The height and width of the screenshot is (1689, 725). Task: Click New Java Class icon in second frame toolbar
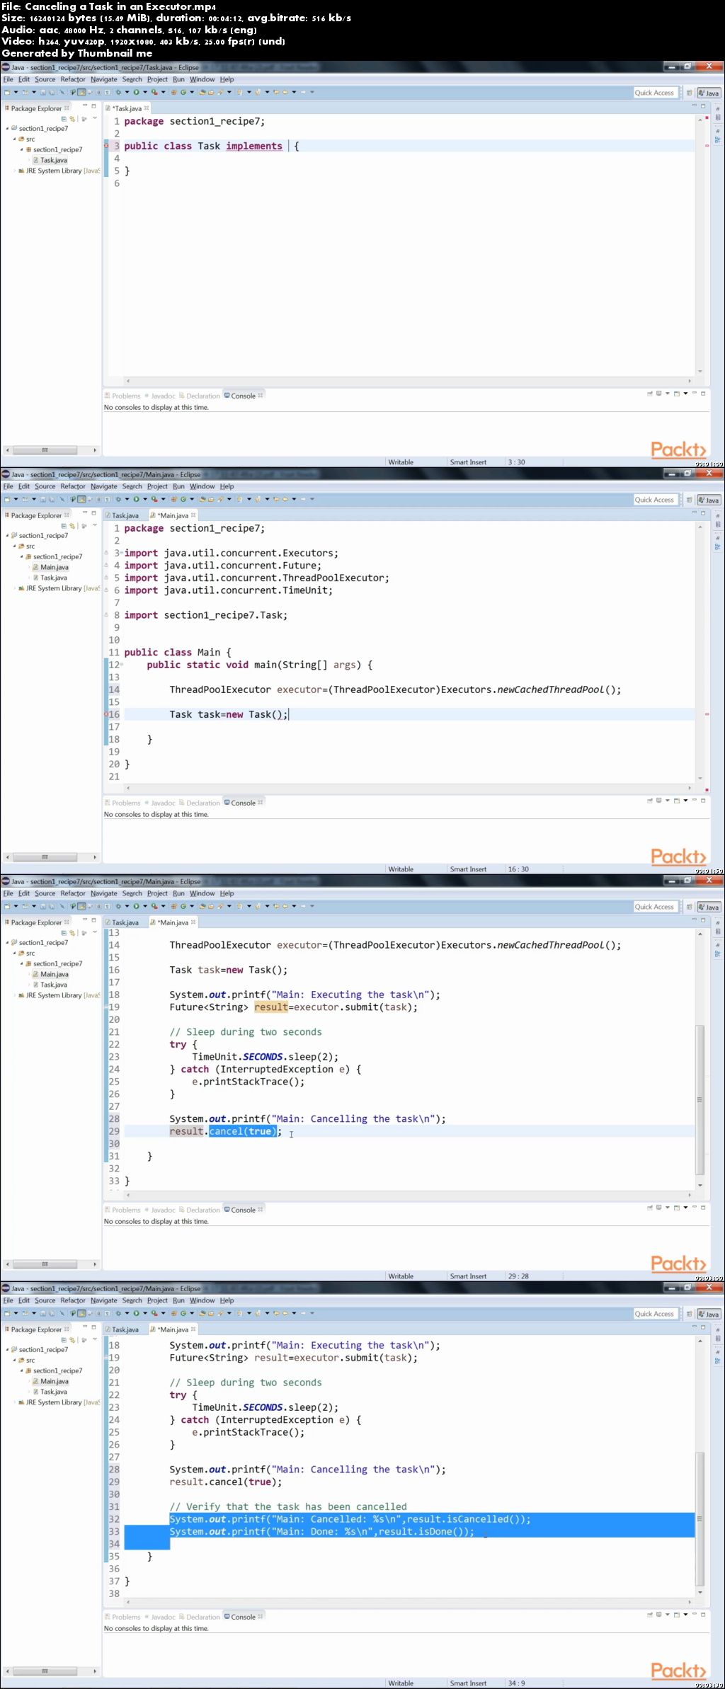pyautogui.click(x=183, y=499)
